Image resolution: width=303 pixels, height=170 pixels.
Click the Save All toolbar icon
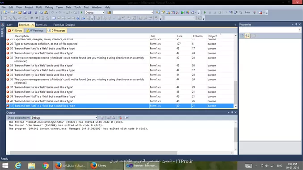tap(30, 12)
